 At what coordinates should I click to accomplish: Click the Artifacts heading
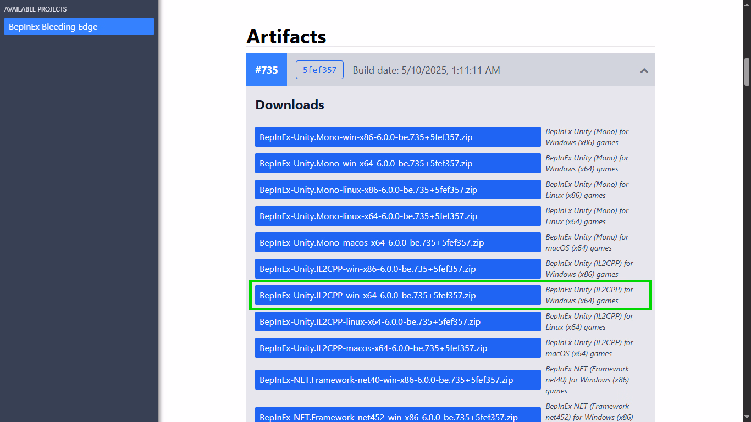click(x=286, y=36)
